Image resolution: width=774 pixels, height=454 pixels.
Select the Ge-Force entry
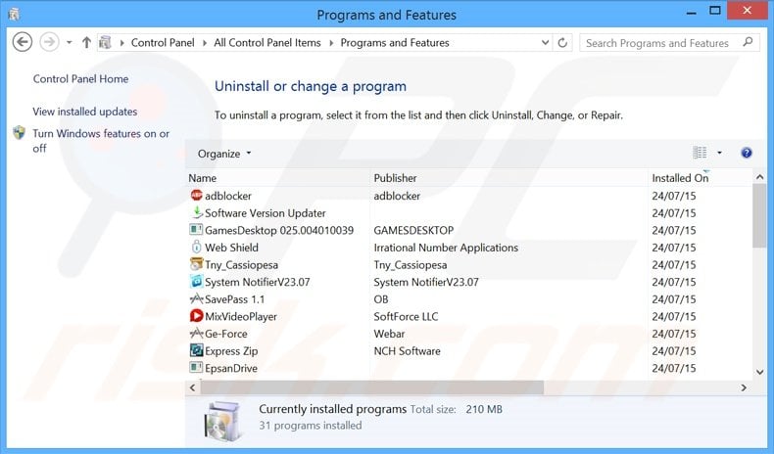click(x=226, y=334)
